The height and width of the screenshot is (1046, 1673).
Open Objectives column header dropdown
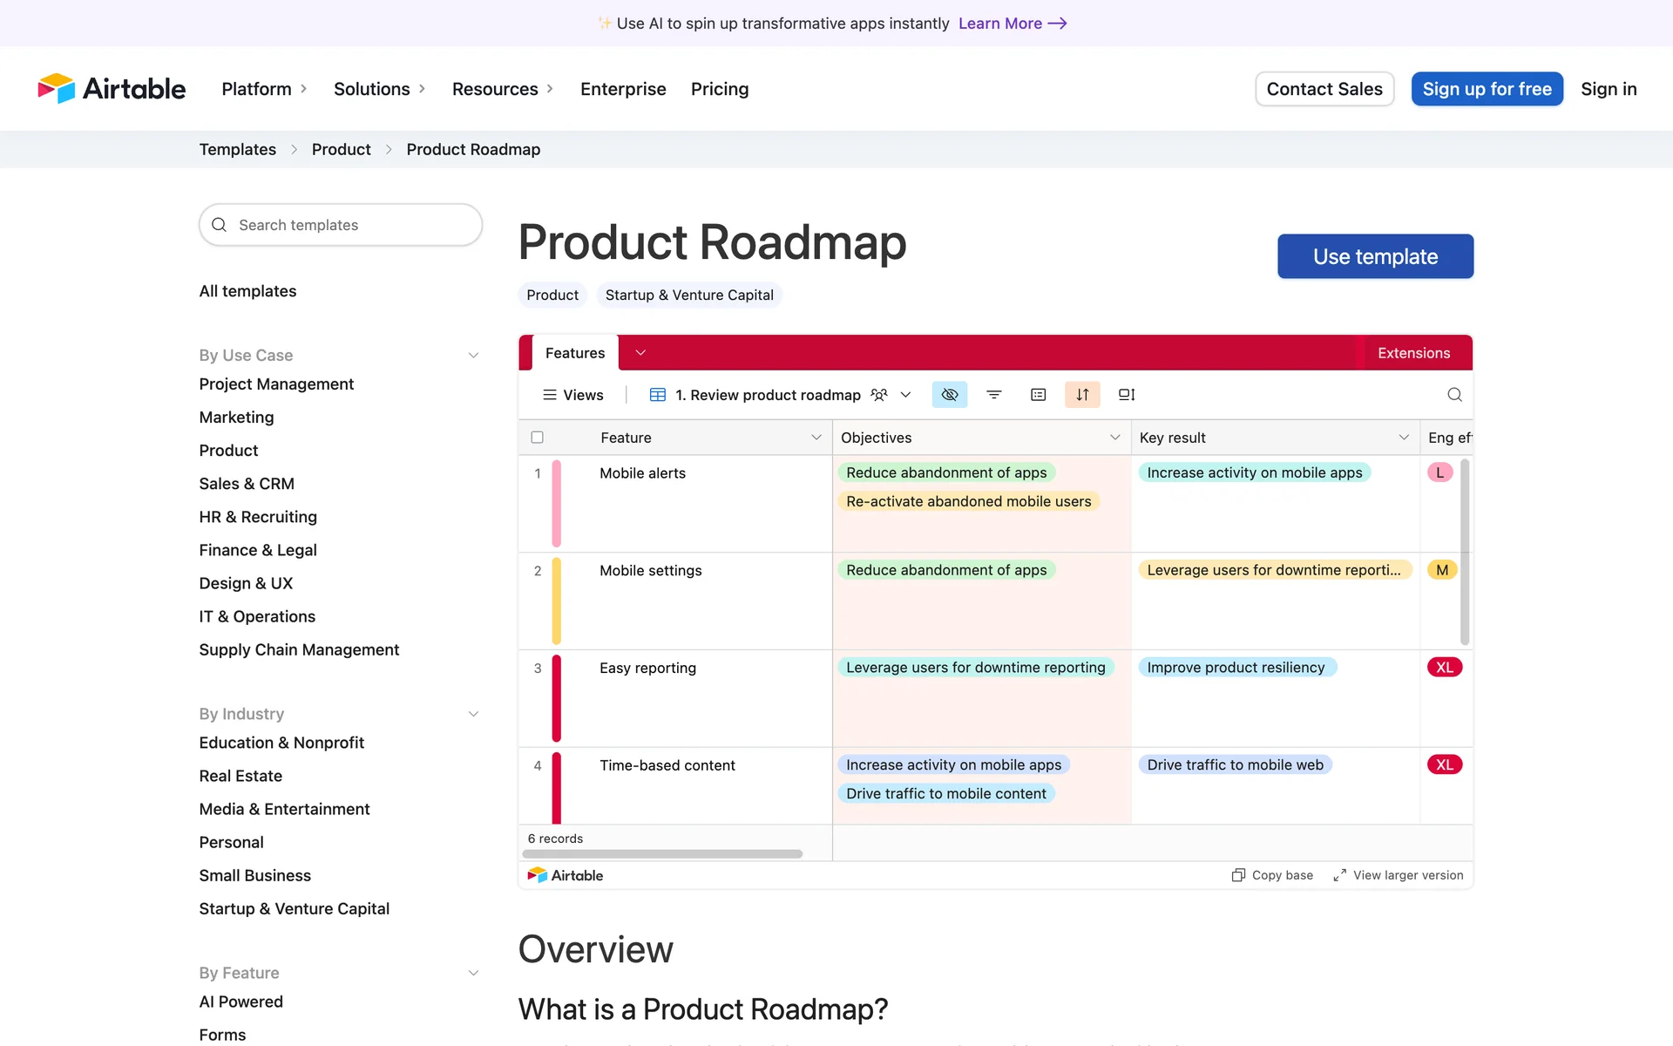(1114, 438)
